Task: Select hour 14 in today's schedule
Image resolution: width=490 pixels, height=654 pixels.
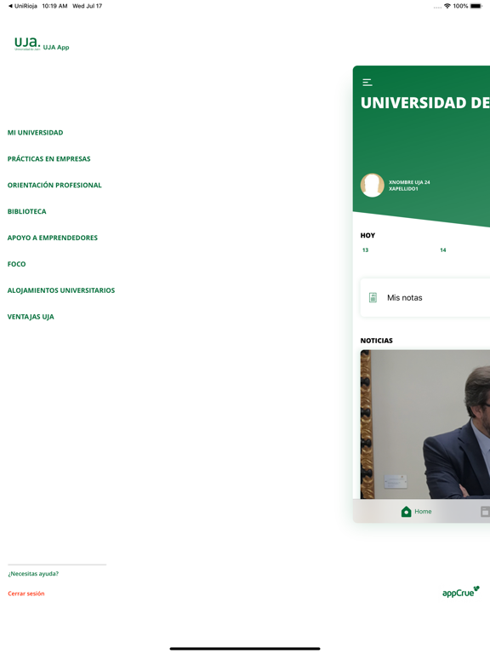Action: pyautogui.click(x=443, y=250)
